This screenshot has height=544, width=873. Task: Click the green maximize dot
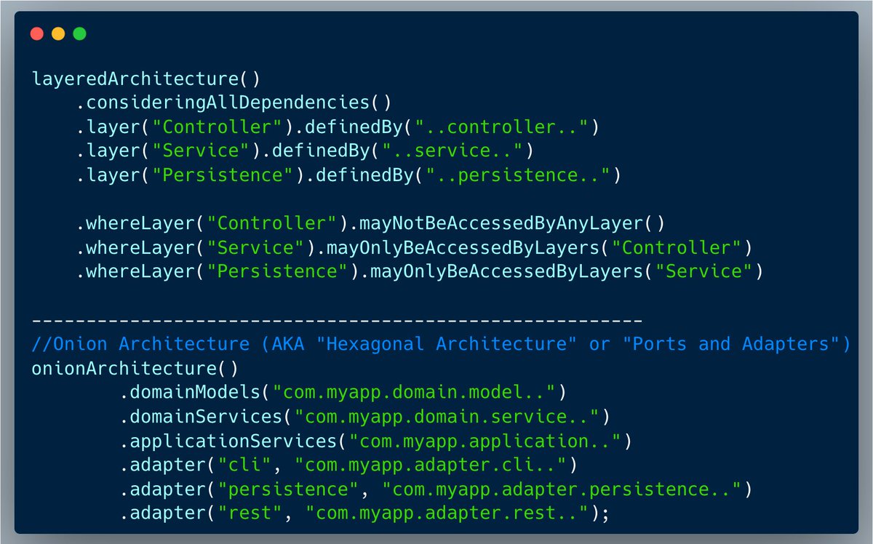(x=79, y=34)
